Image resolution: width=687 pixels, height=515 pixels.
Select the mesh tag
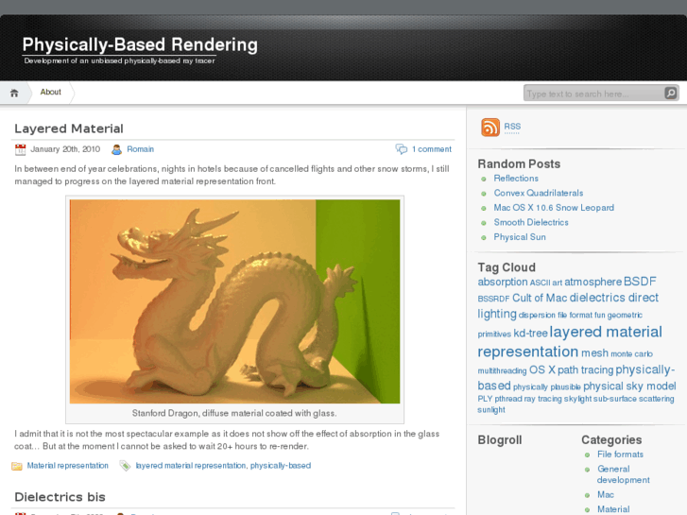(x=594, y=352)
